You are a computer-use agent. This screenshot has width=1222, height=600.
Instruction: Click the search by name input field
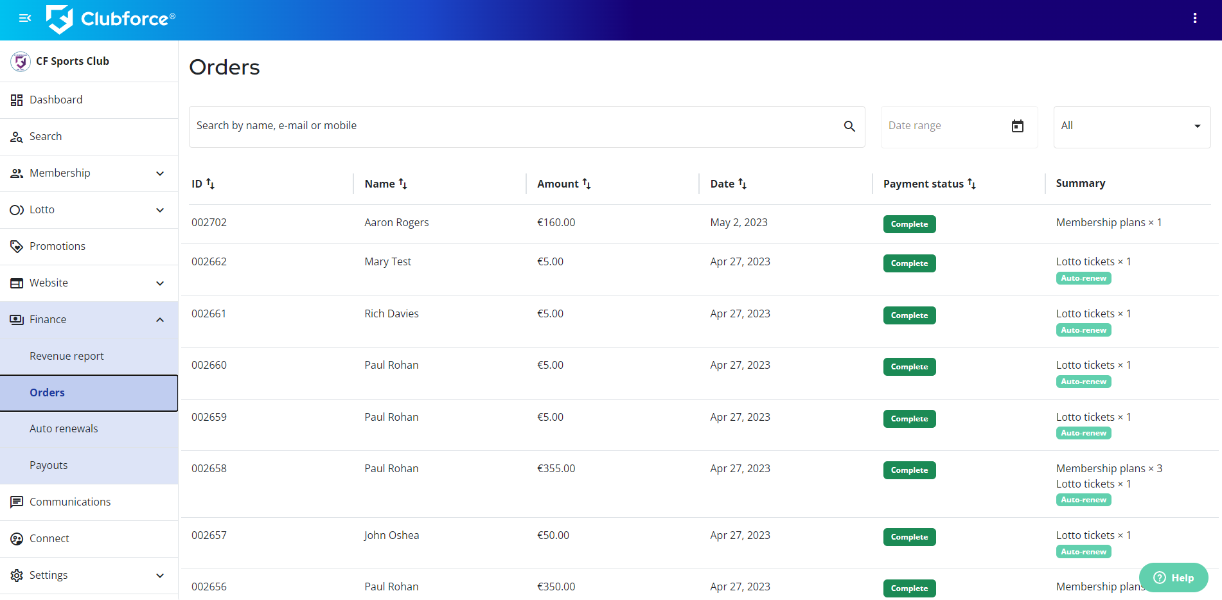point(514,127)
